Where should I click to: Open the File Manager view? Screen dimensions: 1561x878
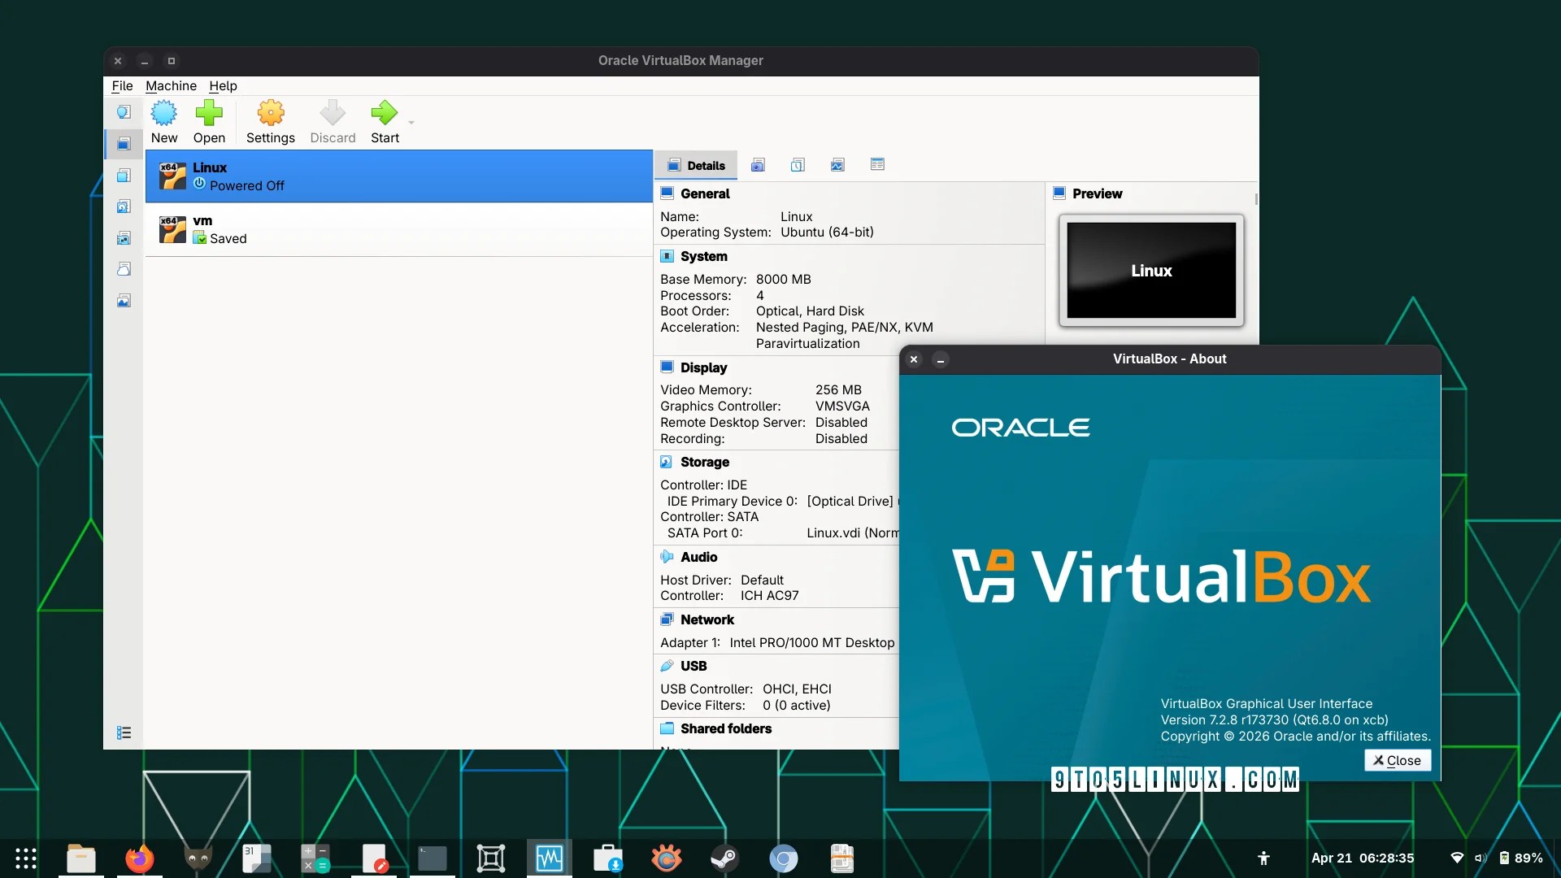tap(877, 165)
